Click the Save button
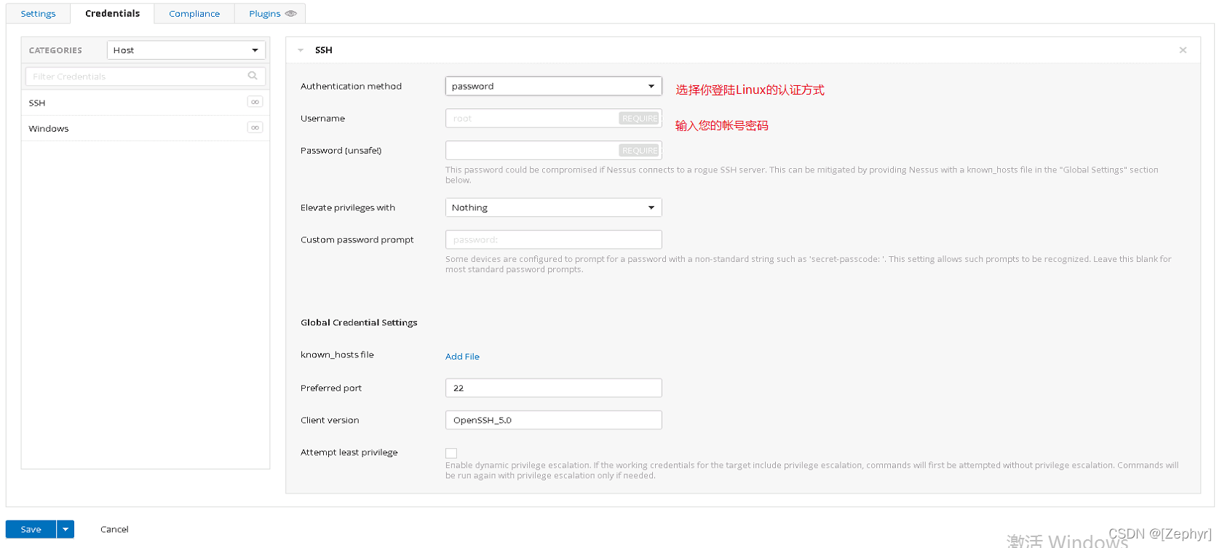The width and height of the screenshot is (1222, 548). (31, 529)
